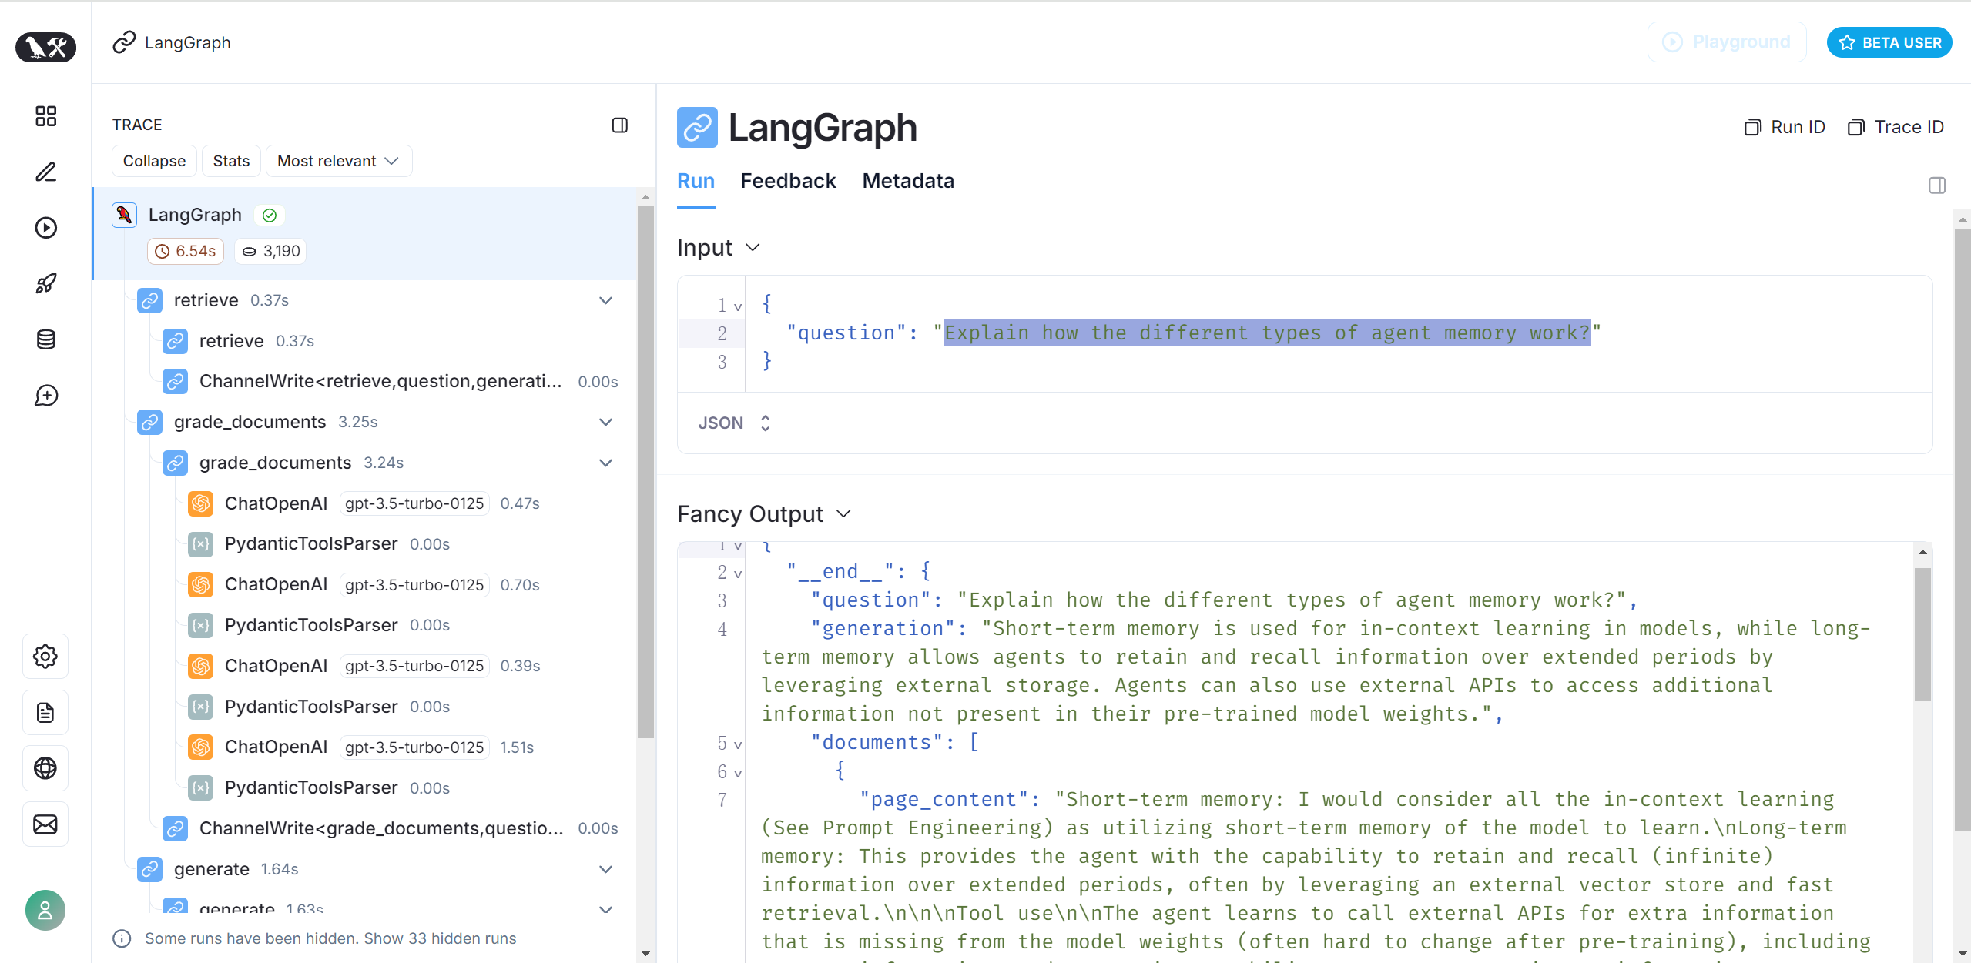
Task: Click the grade_documents 3.25s chain icon
Action: point(149,422)
